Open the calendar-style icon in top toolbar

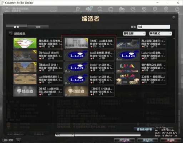(100, 9)
